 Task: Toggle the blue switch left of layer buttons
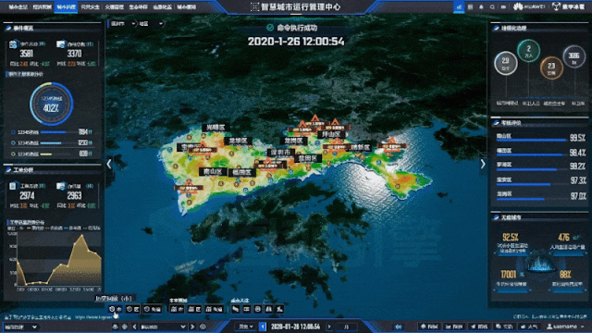tap(399, 327)
